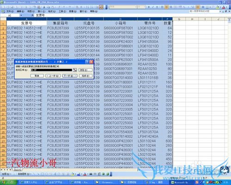
Task: Click header cell 零件号
Action: pyautogui.click(x=150, y=23)
